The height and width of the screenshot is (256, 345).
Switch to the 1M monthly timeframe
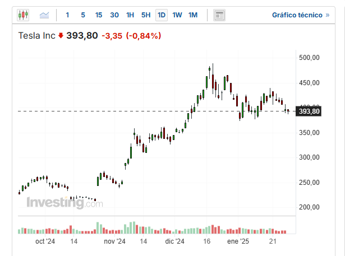[193, 15]
